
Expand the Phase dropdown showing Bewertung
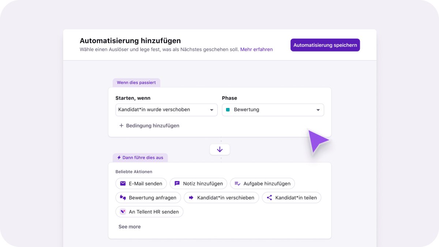[273, 109]
